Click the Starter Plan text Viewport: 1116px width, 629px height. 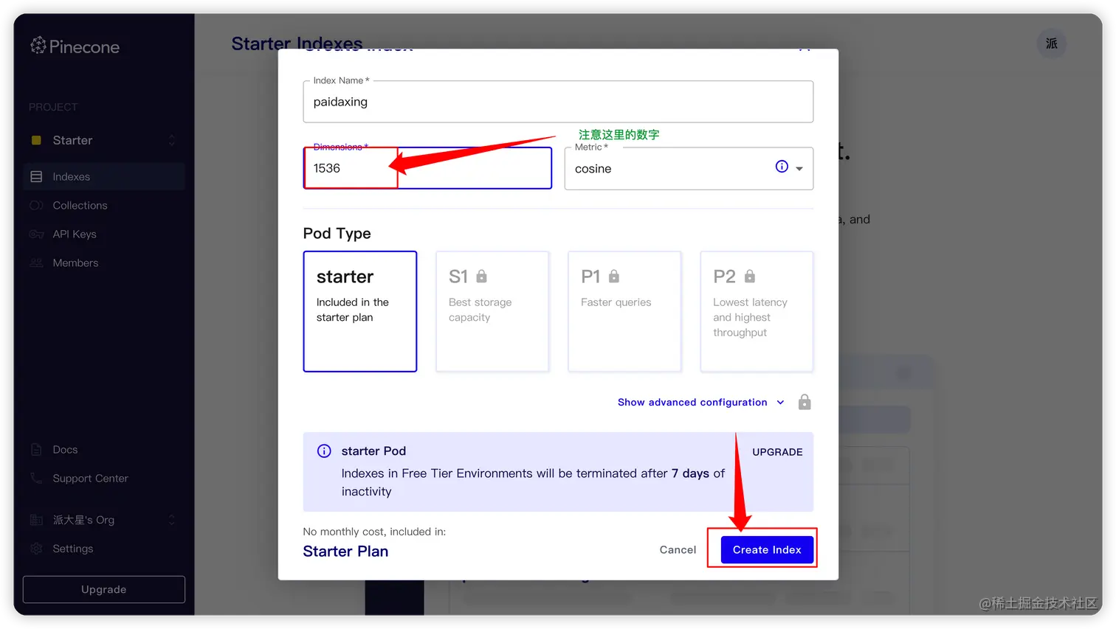coord(345,552)
